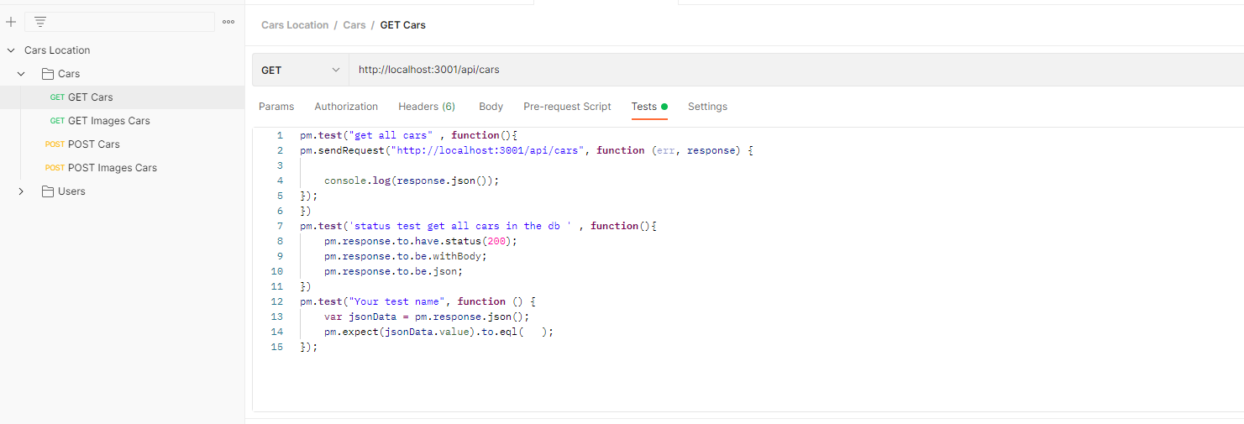Switch to the Body tab
Image resolution: width=1244 pixels, height=424 pixels.
(x=491, y=107)
